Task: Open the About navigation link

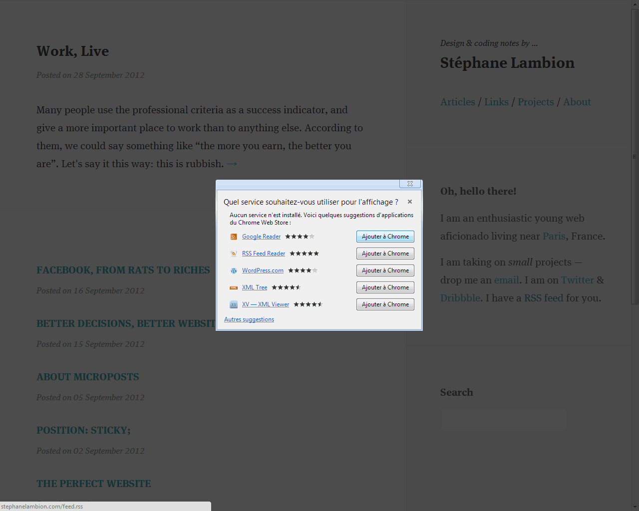Action: (x=577, y=102)
